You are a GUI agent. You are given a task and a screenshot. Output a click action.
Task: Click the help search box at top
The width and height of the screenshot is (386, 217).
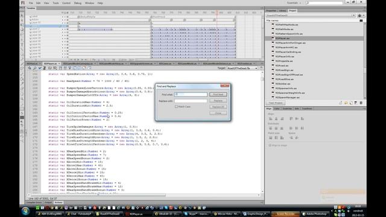pyautogui.click(x=324, y=3)
